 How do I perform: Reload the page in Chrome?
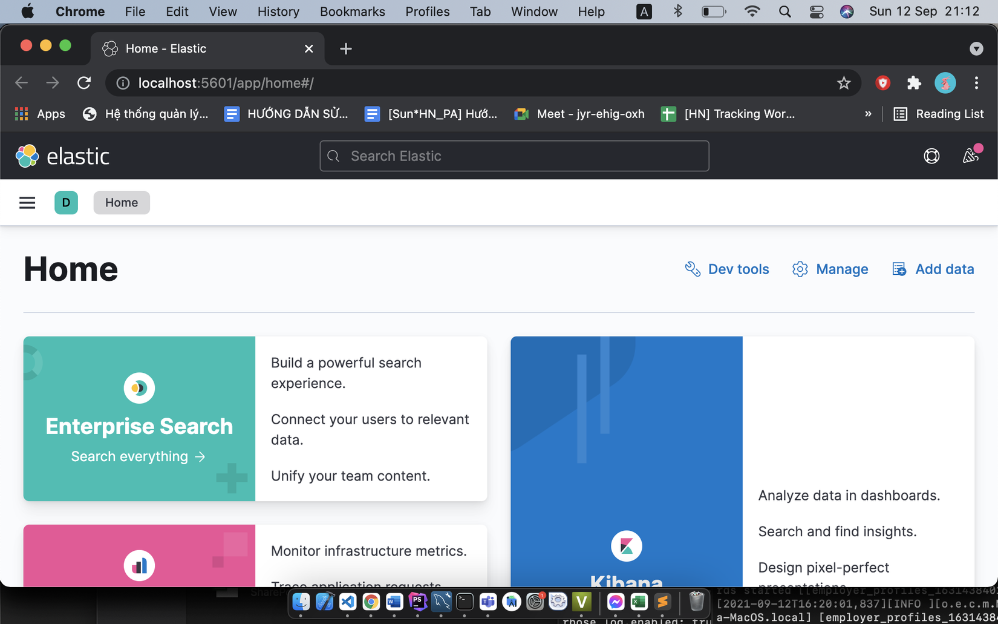(84, 83)
